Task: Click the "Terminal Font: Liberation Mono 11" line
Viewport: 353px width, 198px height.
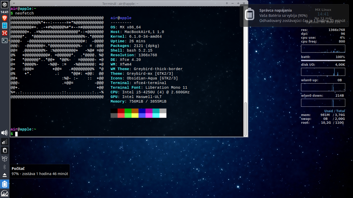Action: coord(149,88)
